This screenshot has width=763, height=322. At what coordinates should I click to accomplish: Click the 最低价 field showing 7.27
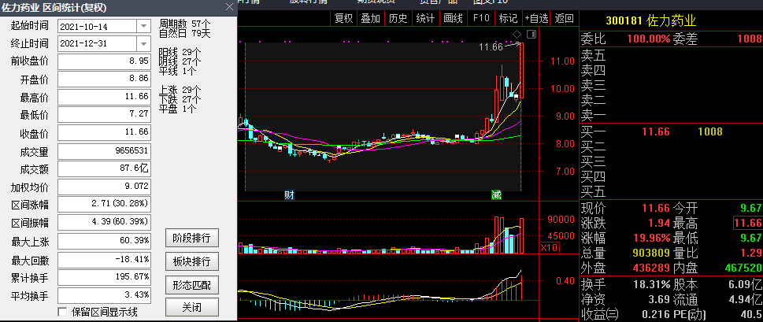[104, 115]
